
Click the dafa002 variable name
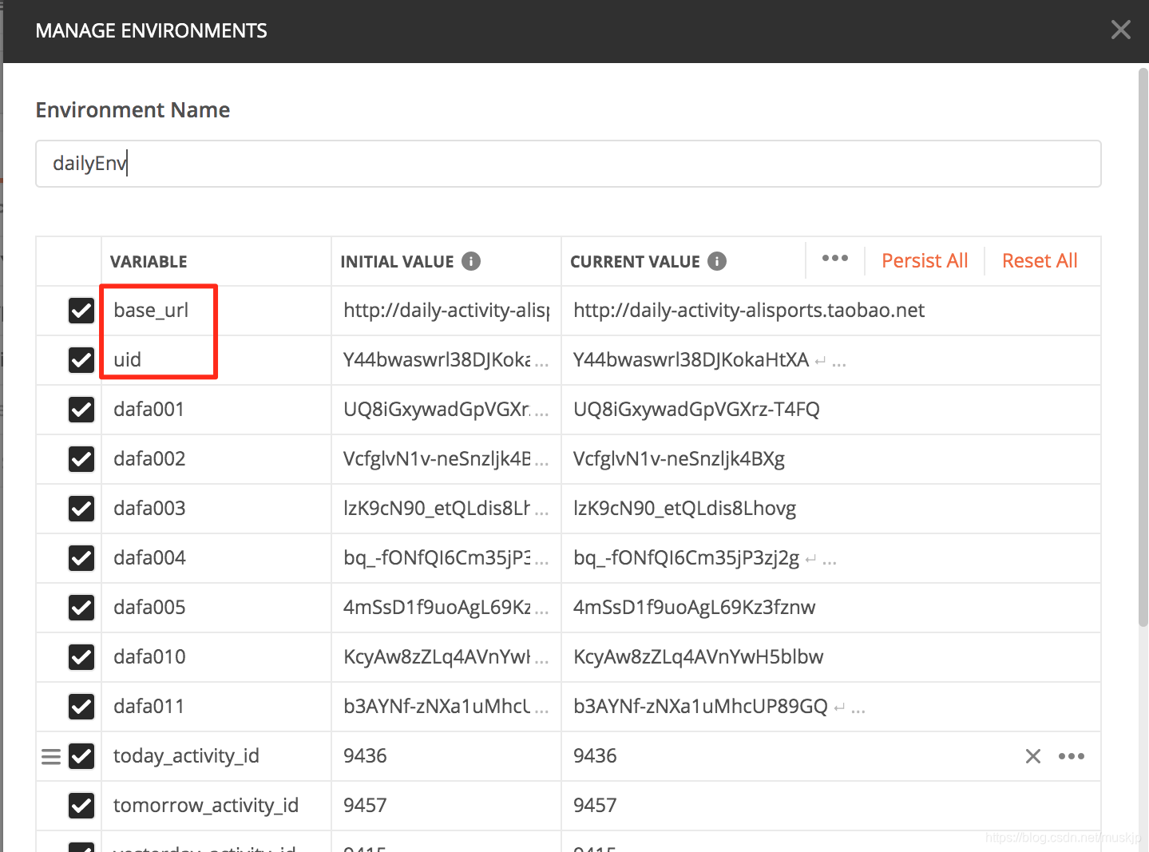[149, 459]
